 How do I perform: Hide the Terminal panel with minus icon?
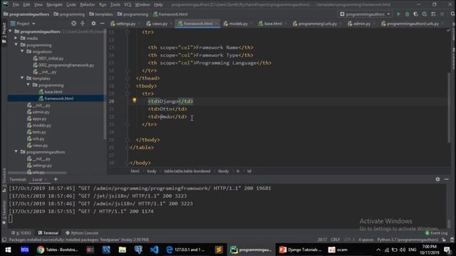pyautogui.click(x=447, y=179)
